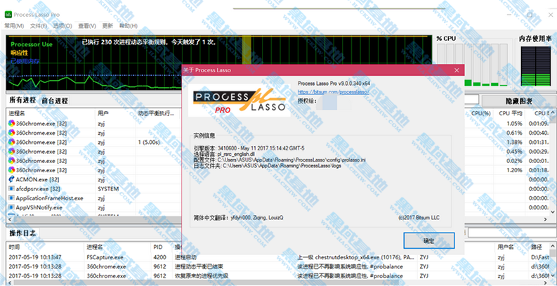Click the SYSTEM user cell for afcdpsrv.exe

coord(108,188)
